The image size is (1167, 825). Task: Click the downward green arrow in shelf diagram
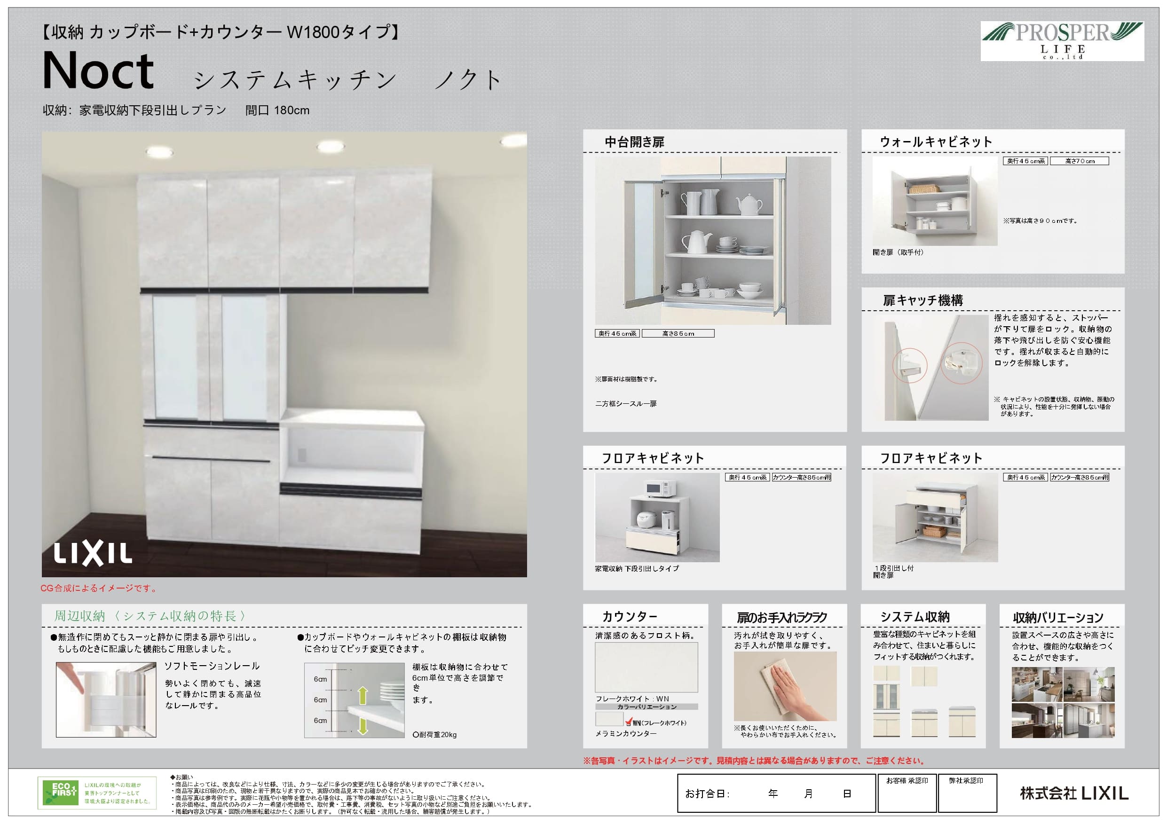363,725
